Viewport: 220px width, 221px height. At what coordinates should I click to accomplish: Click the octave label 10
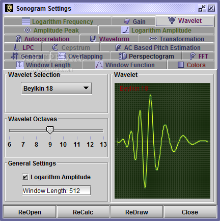(x=63, y=145)
